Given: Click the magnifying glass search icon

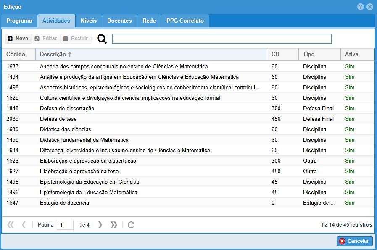Looking at the screenshot, I should (102, 39).
